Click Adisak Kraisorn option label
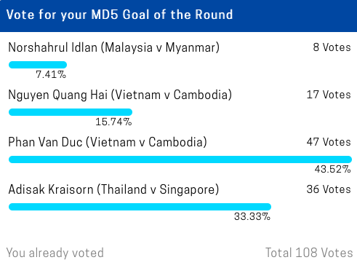 (113, 189)
